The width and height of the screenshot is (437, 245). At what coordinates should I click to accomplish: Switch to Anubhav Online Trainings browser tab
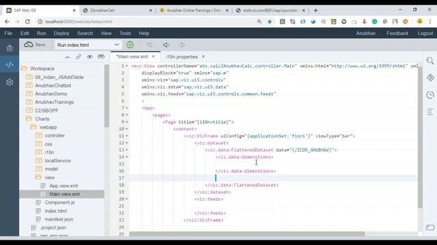[194, 10]
